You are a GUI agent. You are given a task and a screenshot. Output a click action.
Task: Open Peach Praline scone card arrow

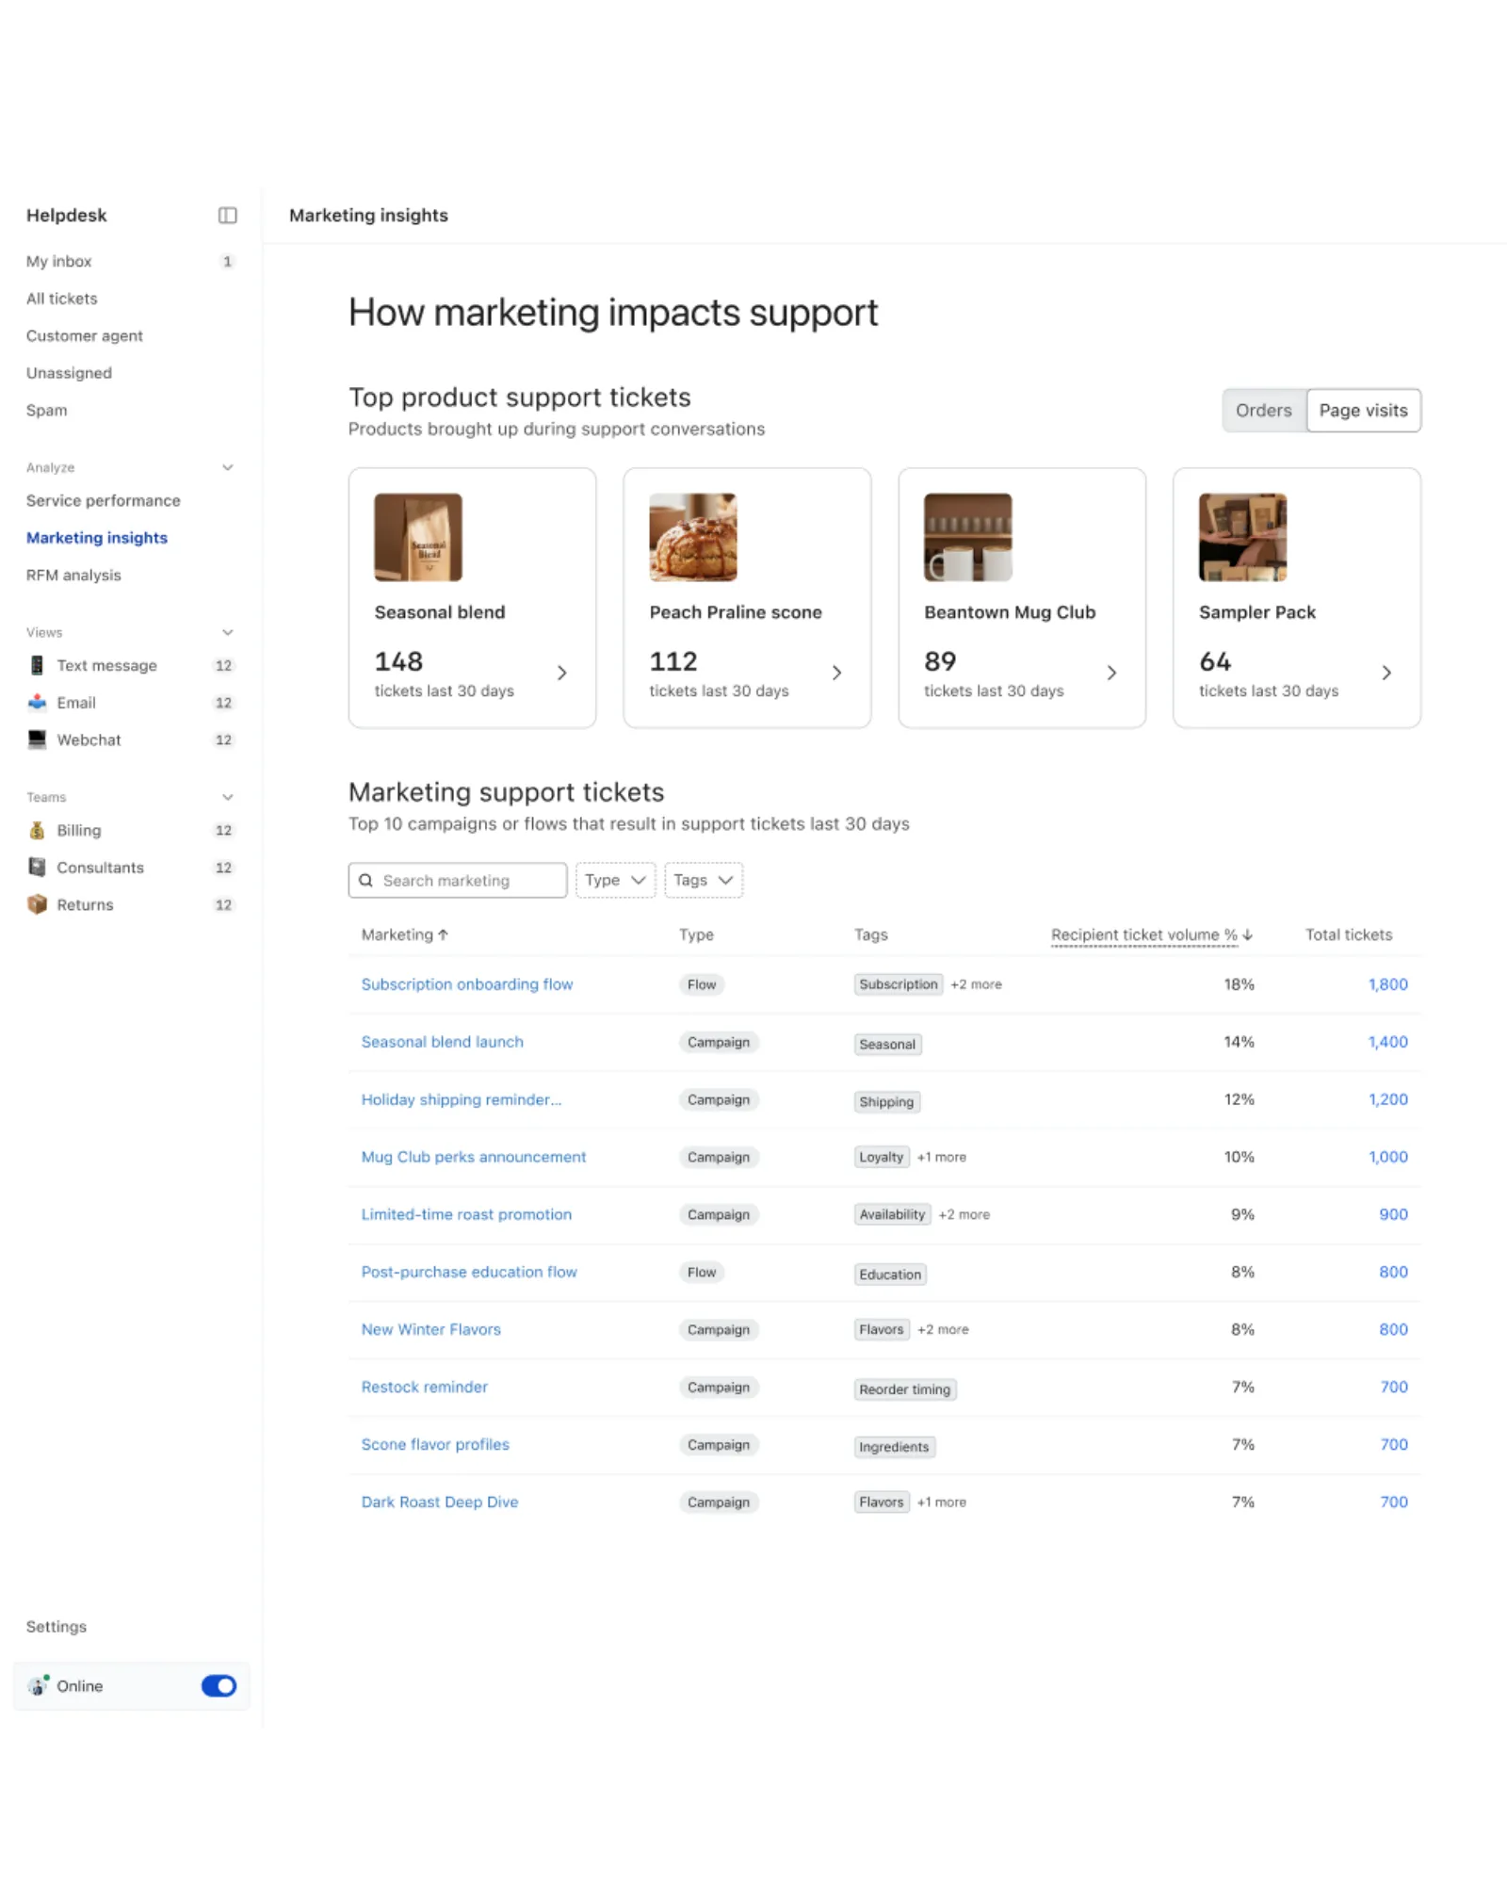click(x=836, y=673)
